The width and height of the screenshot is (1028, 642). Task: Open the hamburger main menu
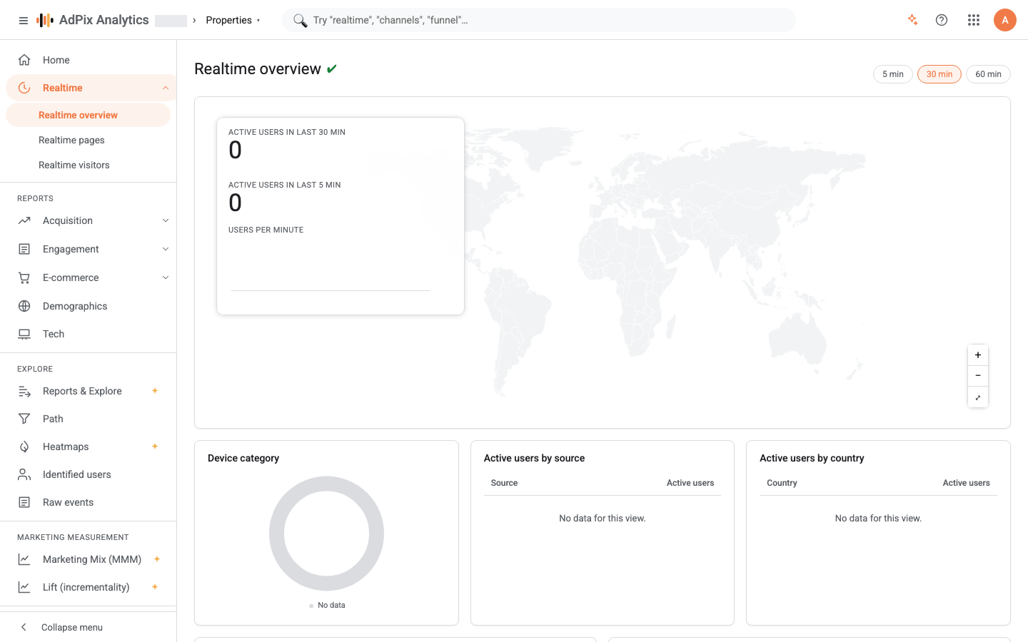click(24, 21)
